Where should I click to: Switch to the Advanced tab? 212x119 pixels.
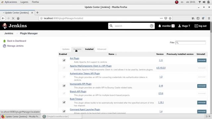pyautogui.click(x=102, y=49)
